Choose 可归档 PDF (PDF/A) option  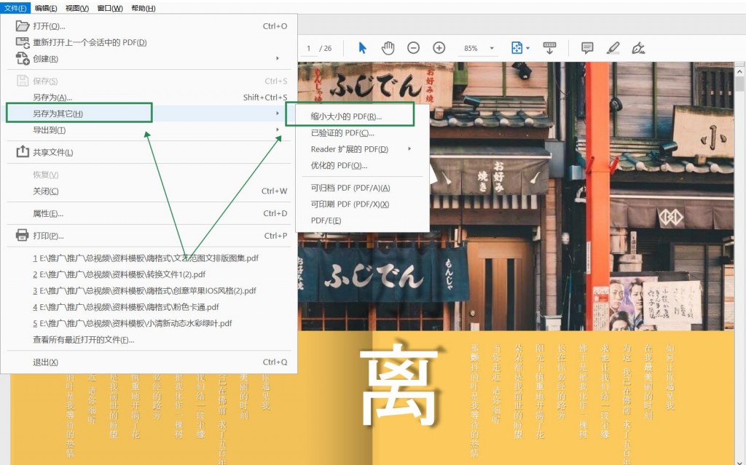[x=363, y=188]
